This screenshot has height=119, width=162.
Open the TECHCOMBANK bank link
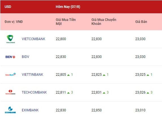click(x=34, y=92)
